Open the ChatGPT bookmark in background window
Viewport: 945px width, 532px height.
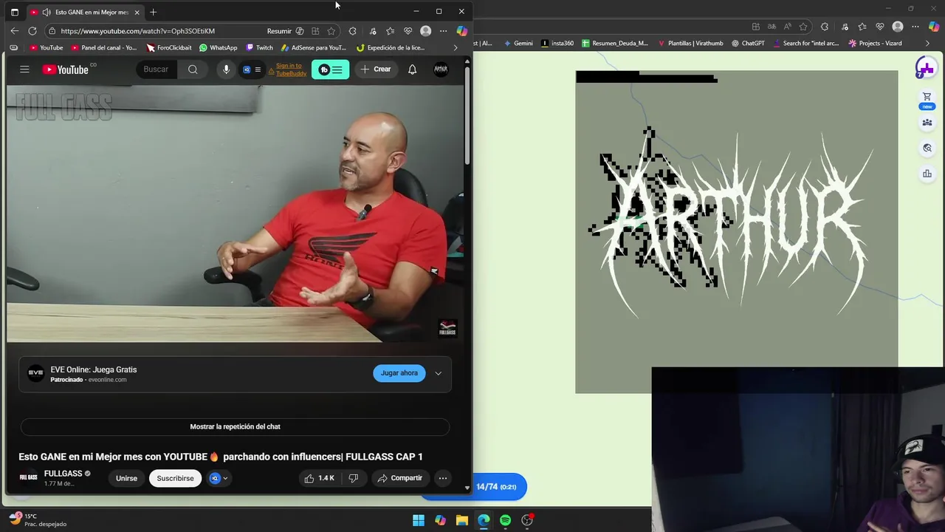pyautogui.click(x=747, y=43)
